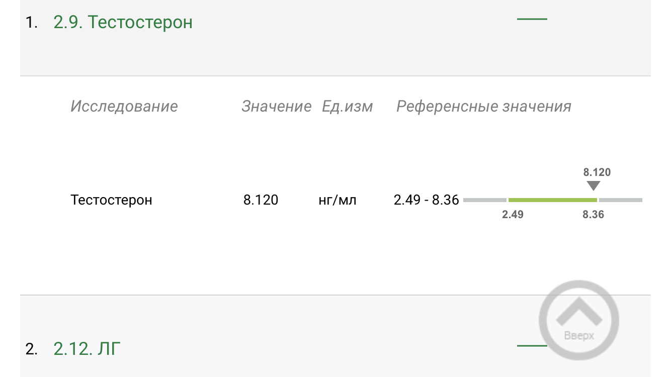Viewport: 671px width, 377px height.
Task: Select the 8.120 value in Значение column
Action: 261,200
